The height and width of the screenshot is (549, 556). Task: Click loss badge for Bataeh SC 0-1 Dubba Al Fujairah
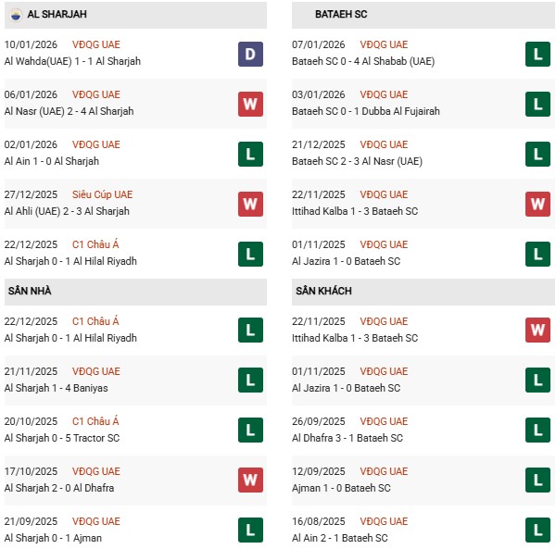point(537,104)
